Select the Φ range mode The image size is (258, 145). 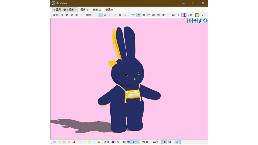[120, 15]
